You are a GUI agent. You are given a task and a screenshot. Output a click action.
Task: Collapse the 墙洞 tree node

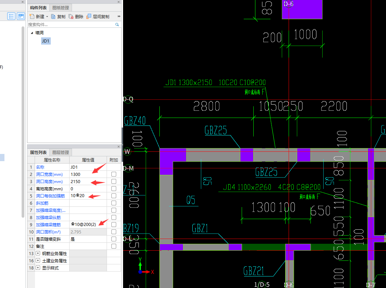tap(32, 33)
